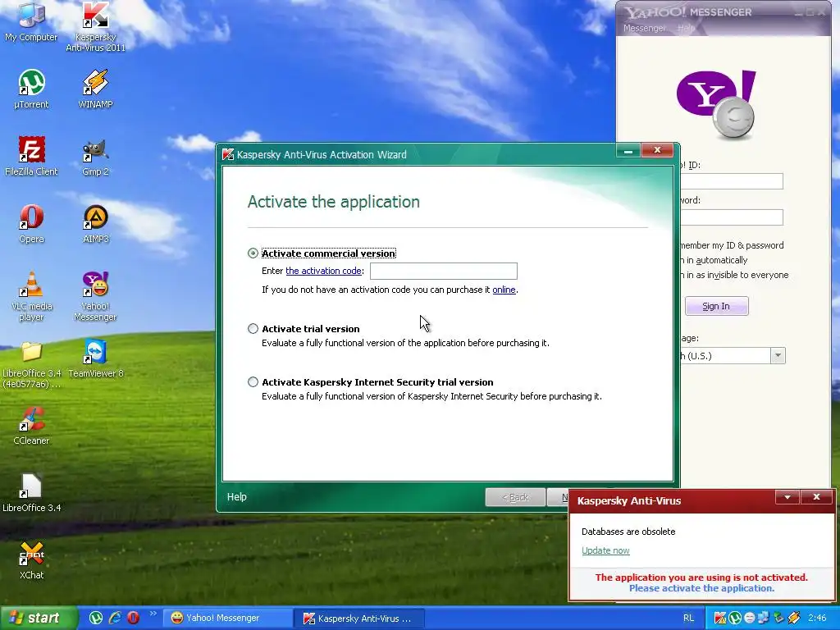Screen dimensions: 840x630
Task: Select the XChat desktop icon
Action: [x=31, y=560]
